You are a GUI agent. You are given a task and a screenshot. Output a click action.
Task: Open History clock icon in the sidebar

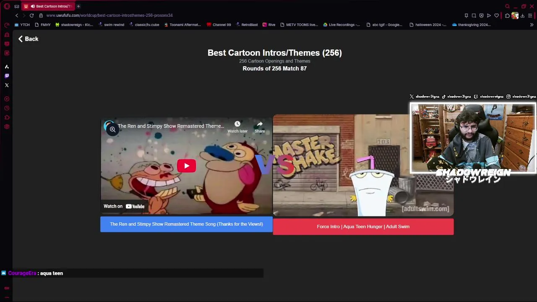click(7, 108)
